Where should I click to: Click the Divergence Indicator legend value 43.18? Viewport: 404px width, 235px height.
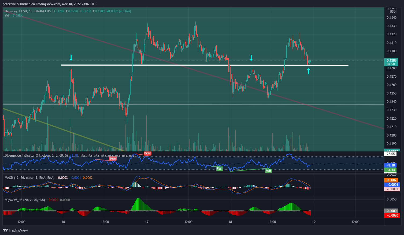[74, 156]
